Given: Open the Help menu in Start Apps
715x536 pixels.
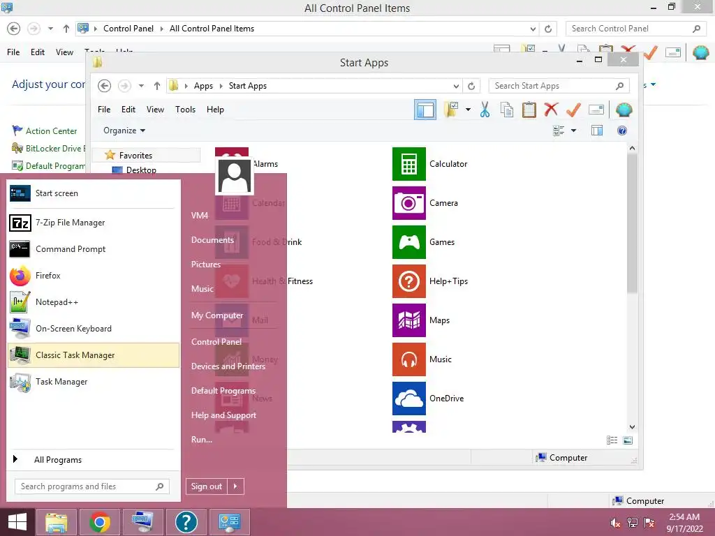Looking at the screenshot, I should coord(215,110).
